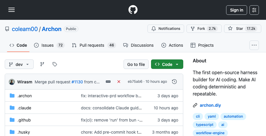This screenshot has width=266, height=136.
Task: Click the About heading
Action: click(x=199, y=61)
